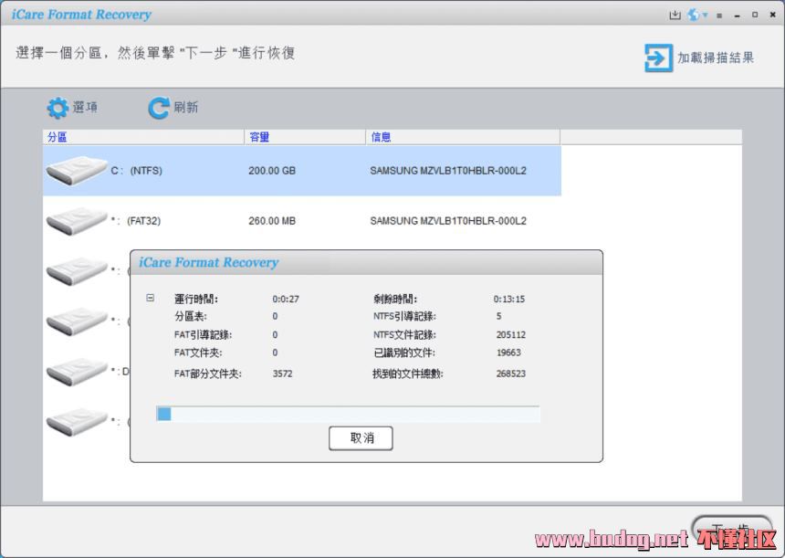Click the 加載掃描結果 load scan icon
Viewport: 785px width, 558px height.
click(658, 58)
